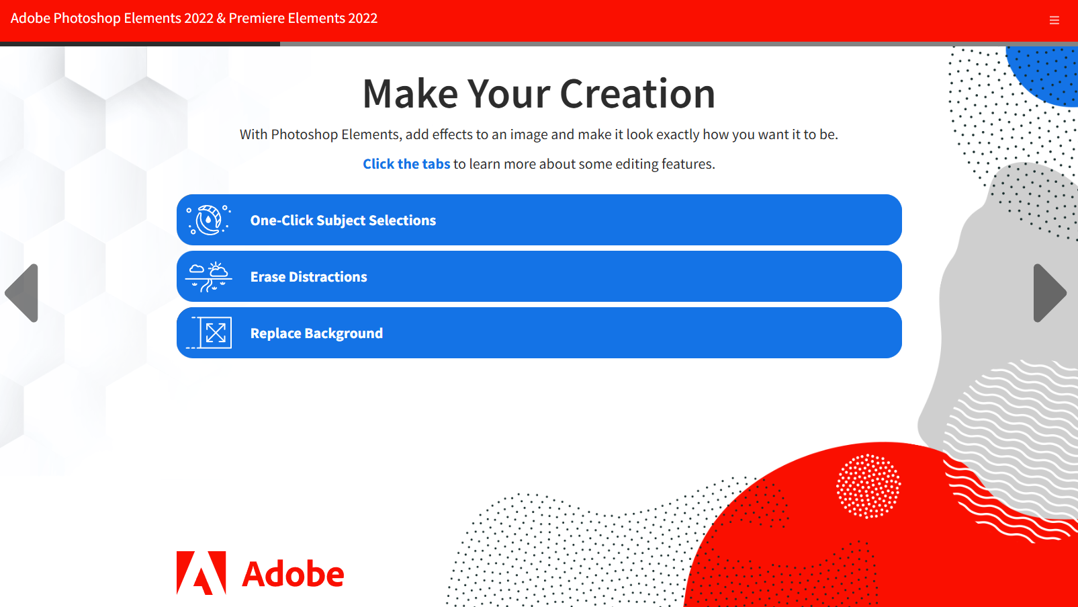The width and height of the screenshot is (1078, 607).
Task: Click the "With Photoshop Elements" description sentence
Action: [x=539, y=134]
